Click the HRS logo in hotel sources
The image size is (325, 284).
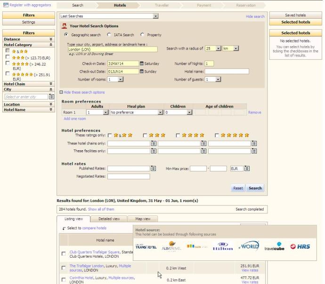tap(300, 247)
